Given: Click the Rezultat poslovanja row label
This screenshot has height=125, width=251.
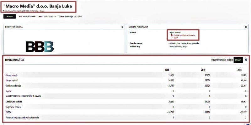Looking at the screenshot, I should (x=13, y=86).
